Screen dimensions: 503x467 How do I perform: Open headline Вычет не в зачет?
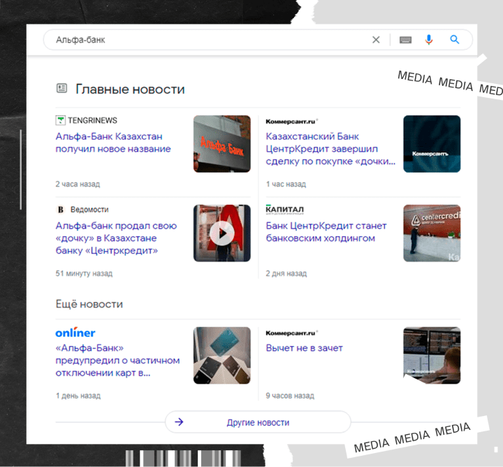(x=304, y=348)
